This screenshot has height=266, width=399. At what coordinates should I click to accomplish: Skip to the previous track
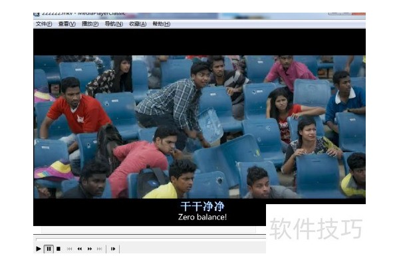[x=69, y=249]
